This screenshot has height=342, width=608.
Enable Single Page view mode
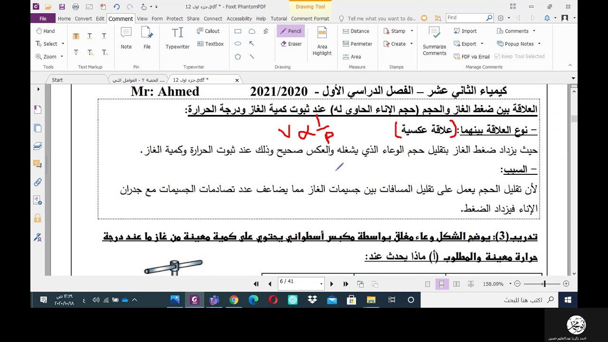point(427,284)
